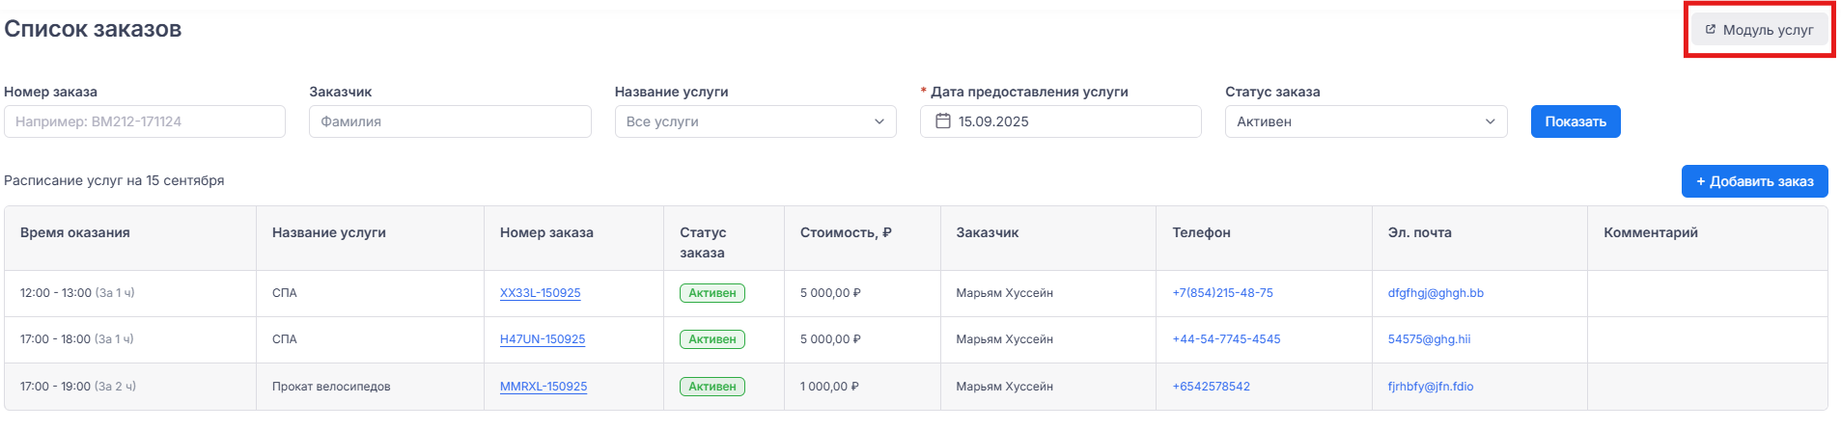Viewport: 1841px width, 430px height.
Task: Click phone number +44-54-7745-4545
Action: 1226,339
